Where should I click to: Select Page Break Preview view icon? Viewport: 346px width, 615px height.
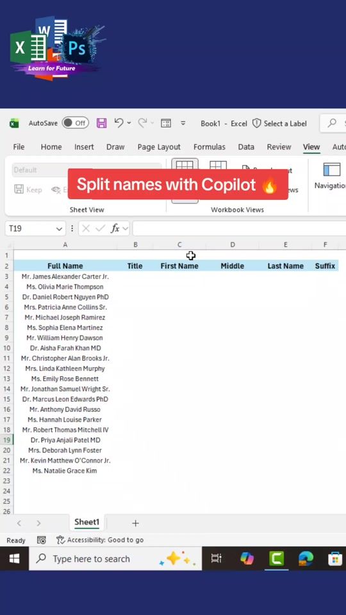(218, 166)
